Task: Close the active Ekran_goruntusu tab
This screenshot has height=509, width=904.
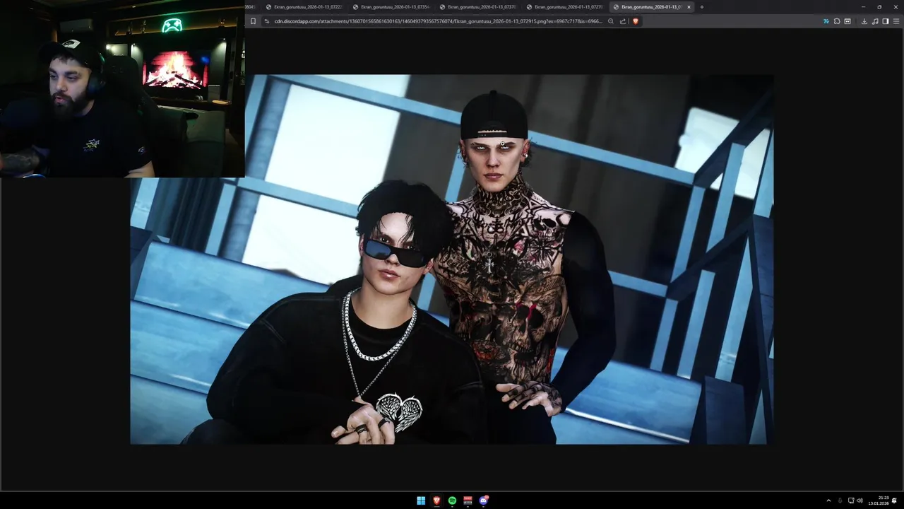Action: (x=689, y=7)
